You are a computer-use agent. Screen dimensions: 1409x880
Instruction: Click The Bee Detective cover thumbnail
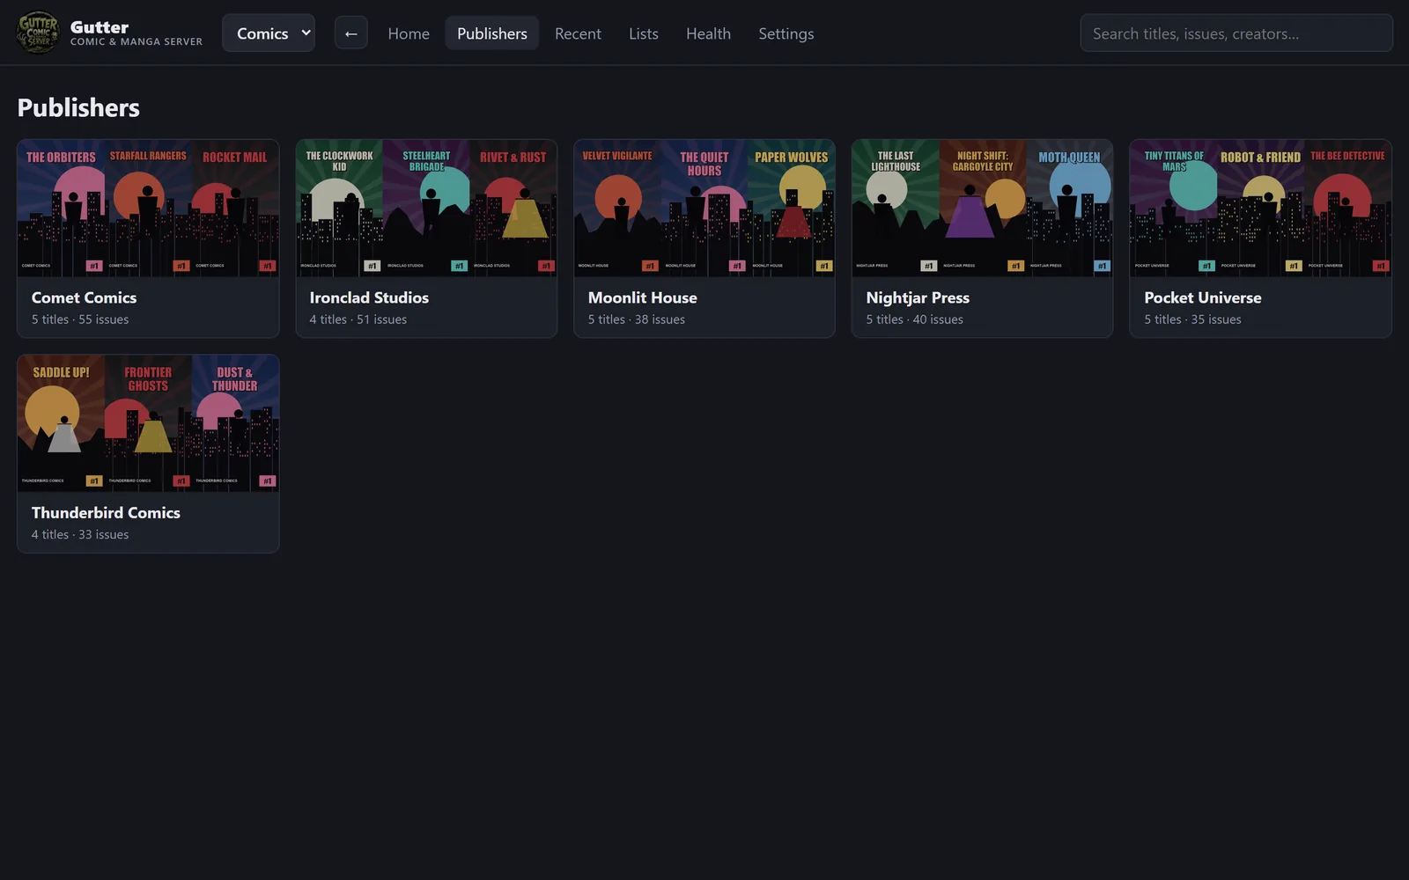tap(1347, 209)
